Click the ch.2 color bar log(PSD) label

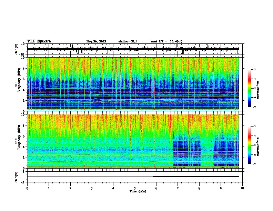258,147
